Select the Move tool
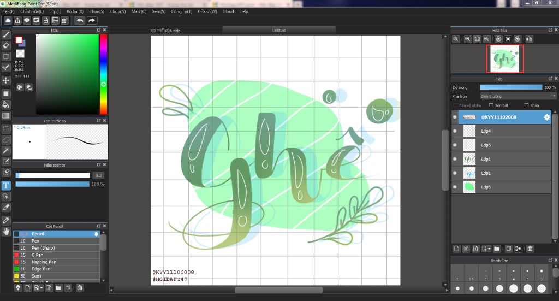 click(5, 80)
